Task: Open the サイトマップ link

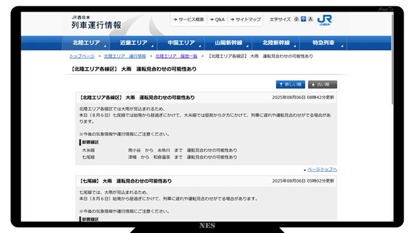Action: pyautogui.click(x=246, y=19)
